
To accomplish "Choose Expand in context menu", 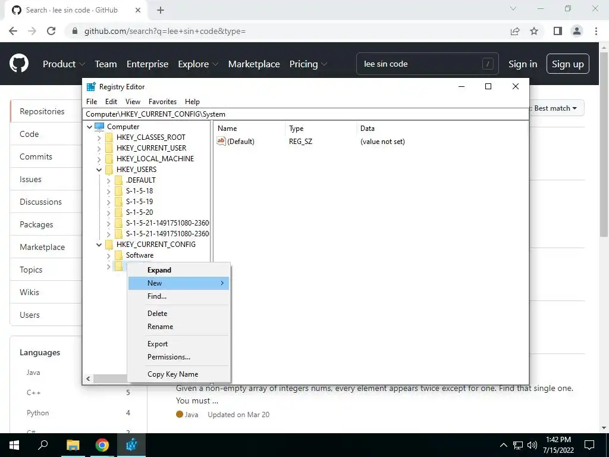I will tap(178, 270).
